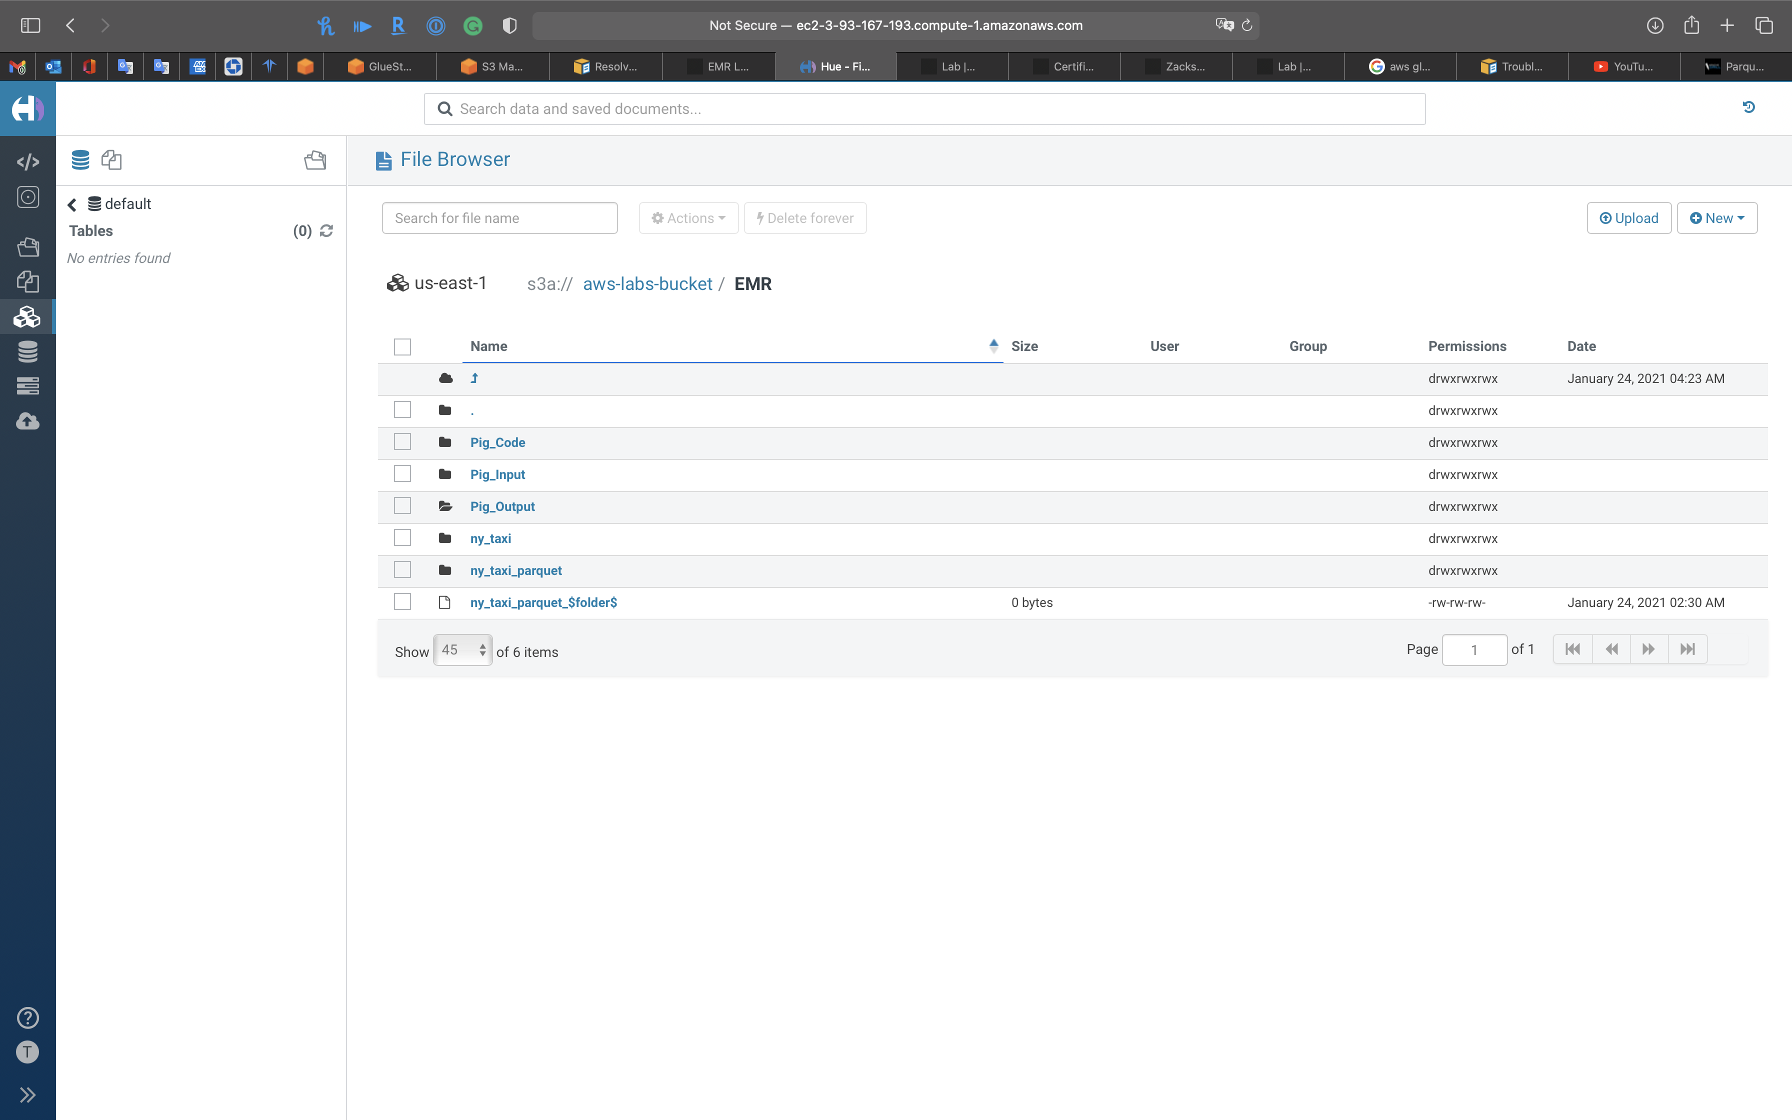Refresh the Tables list
1792x1120 pixels.
coord(326,231)
